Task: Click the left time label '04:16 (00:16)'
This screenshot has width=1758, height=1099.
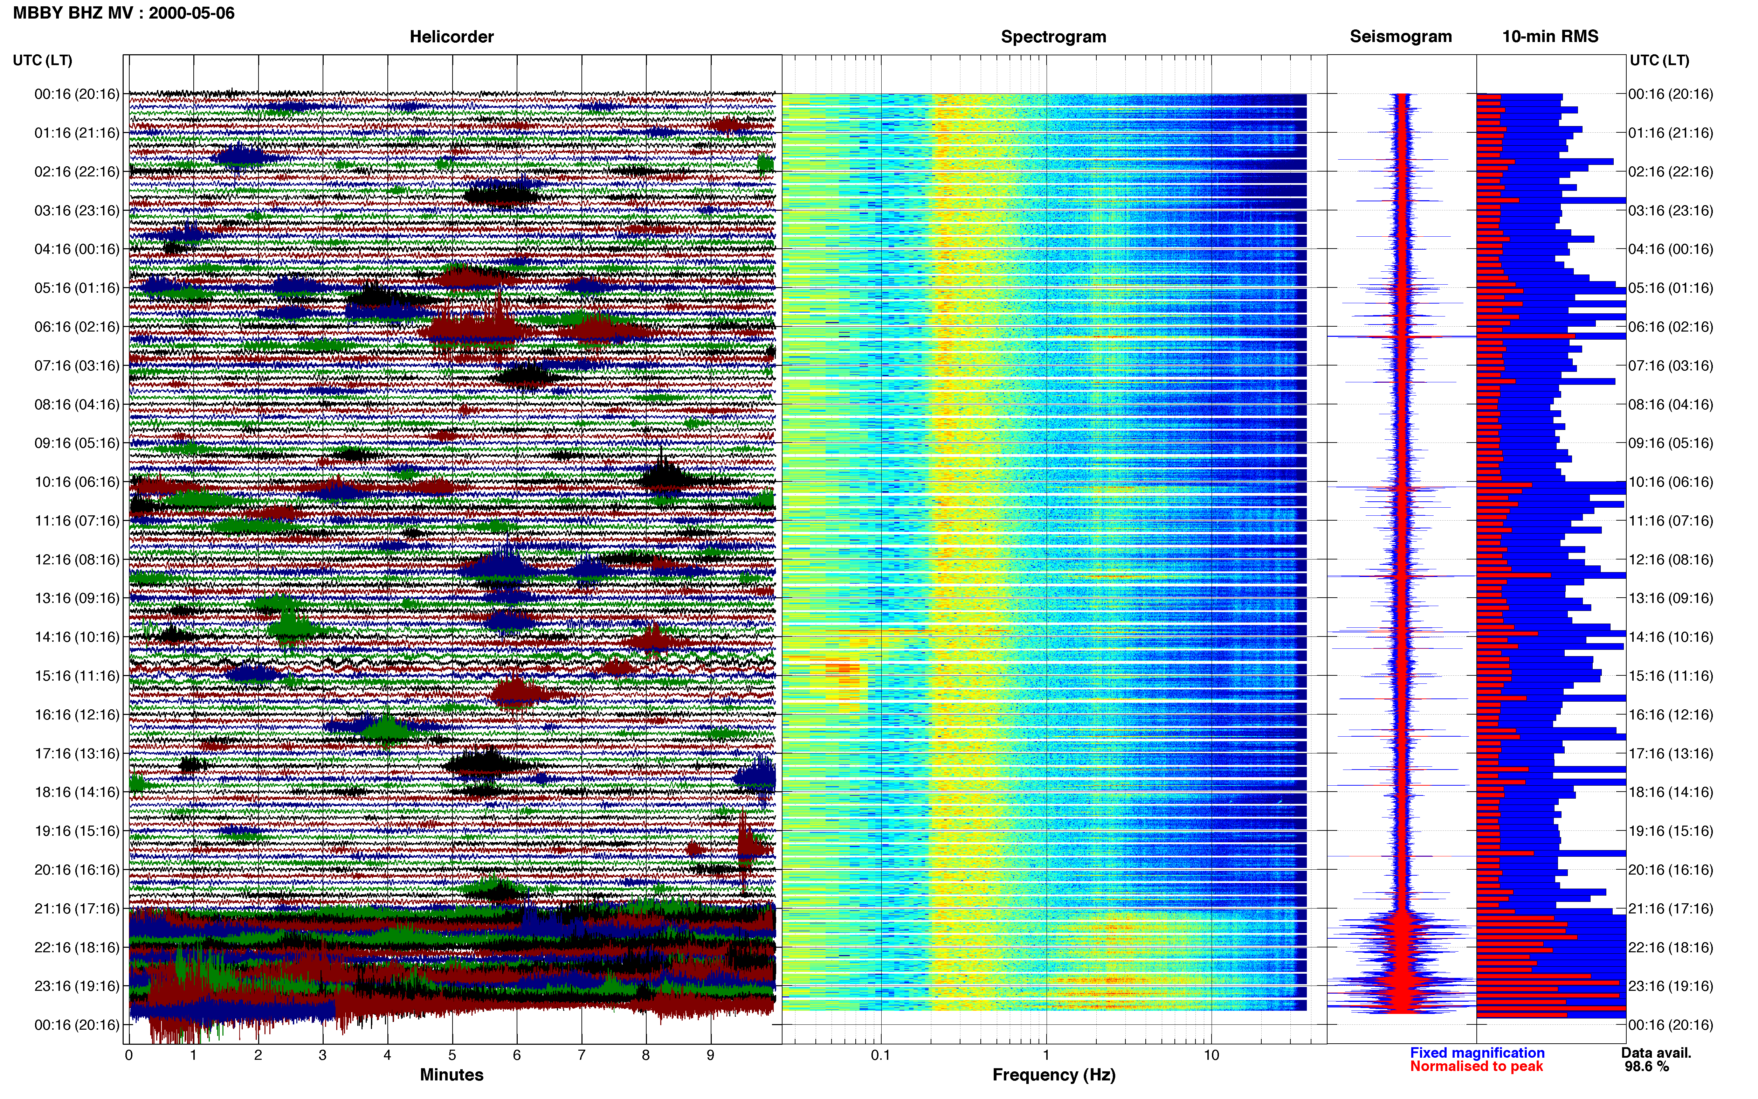Action: point(77,249)
